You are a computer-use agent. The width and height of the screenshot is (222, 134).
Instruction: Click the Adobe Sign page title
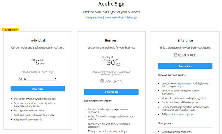click(112, 4)
